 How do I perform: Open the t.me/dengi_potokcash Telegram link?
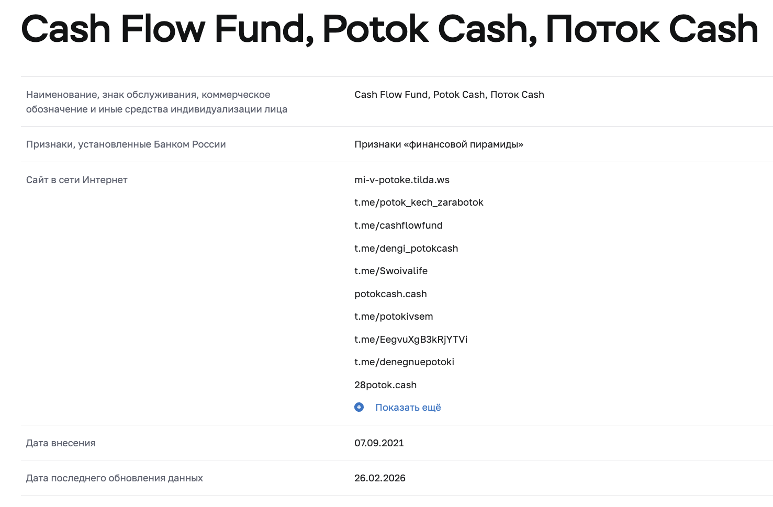[406, 249]
